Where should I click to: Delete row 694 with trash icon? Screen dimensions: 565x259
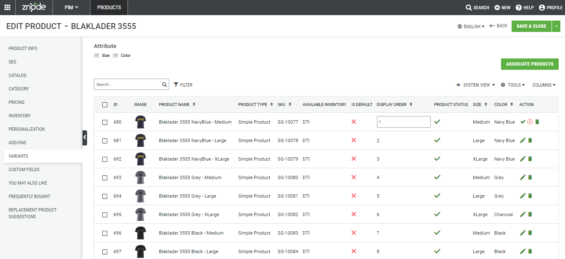coord(530,196)
